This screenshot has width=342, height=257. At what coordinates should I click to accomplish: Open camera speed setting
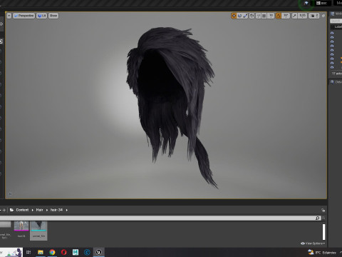[314, 16]
